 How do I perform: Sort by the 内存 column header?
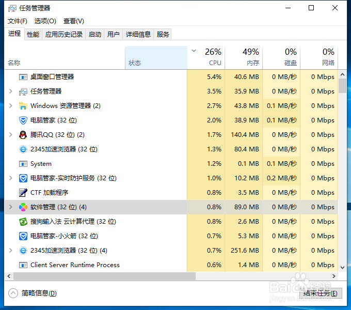(244, 58)
